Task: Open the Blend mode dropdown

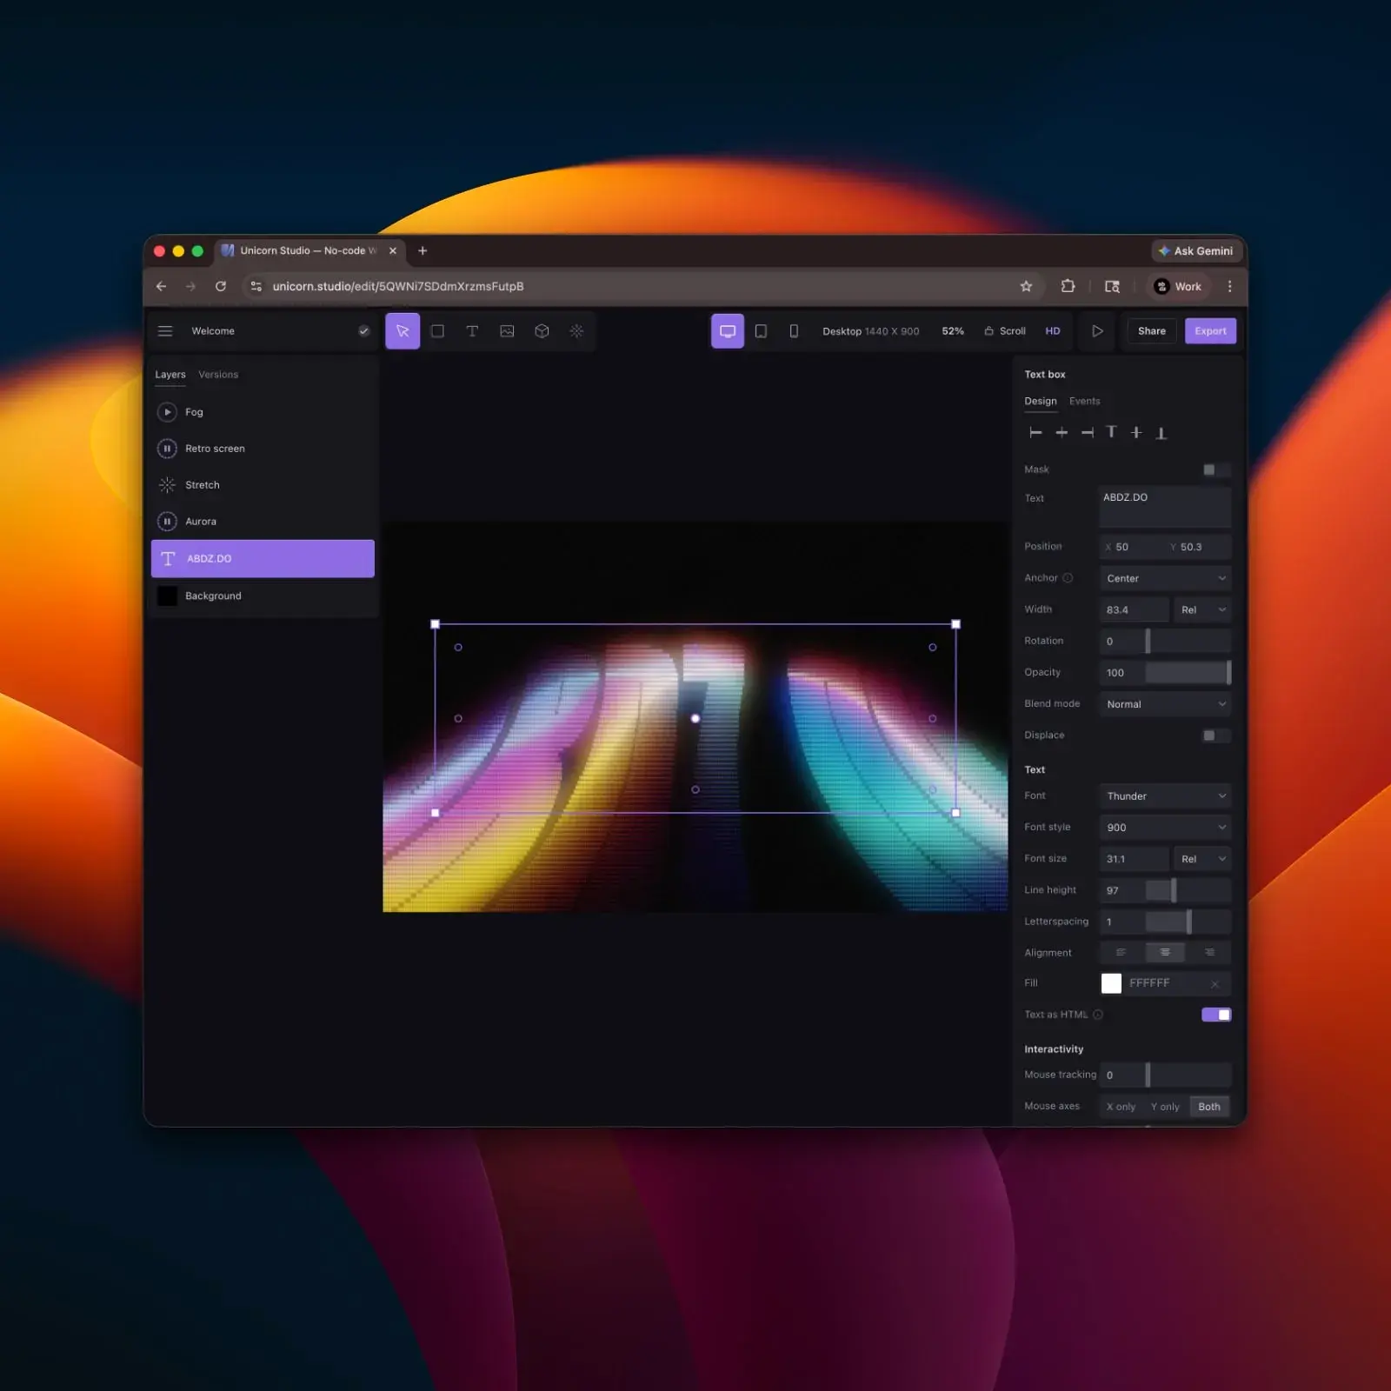Action: click(x=1164, y=703)
